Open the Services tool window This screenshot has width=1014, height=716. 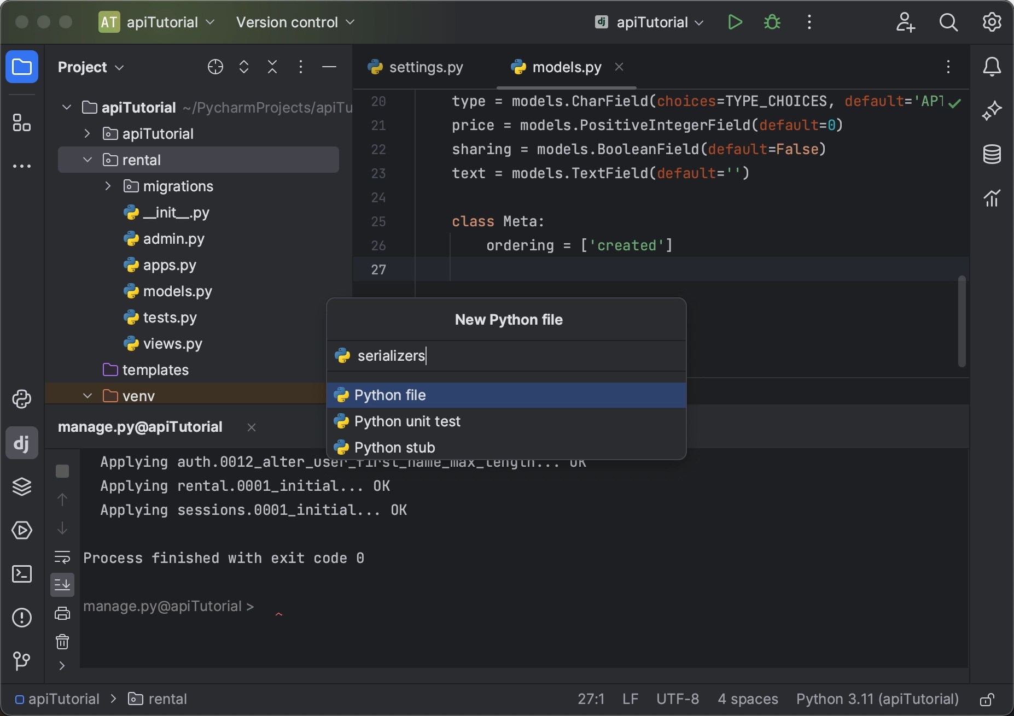click(22, 531)
